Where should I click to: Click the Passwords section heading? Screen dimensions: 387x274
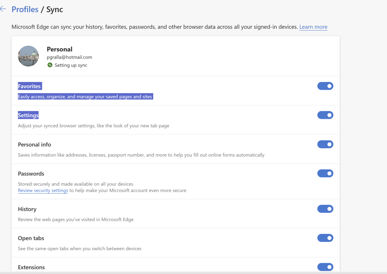click(x=31, y=173)
